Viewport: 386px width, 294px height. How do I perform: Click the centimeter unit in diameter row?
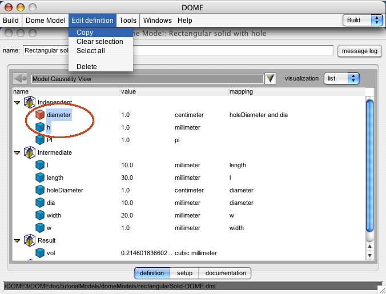click(189, 115)
